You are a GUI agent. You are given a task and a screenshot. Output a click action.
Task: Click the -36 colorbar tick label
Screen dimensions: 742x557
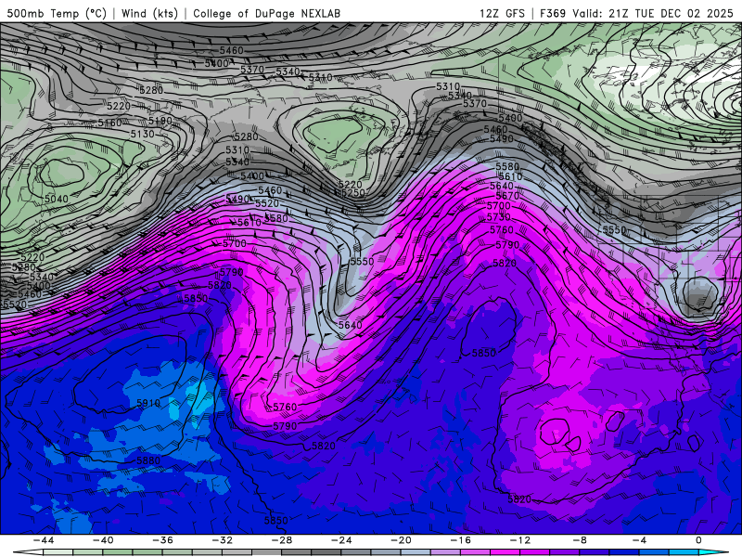[163, 540]
